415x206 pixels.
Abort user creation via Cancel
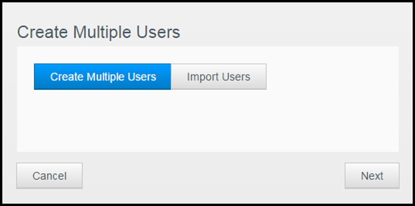49,176
